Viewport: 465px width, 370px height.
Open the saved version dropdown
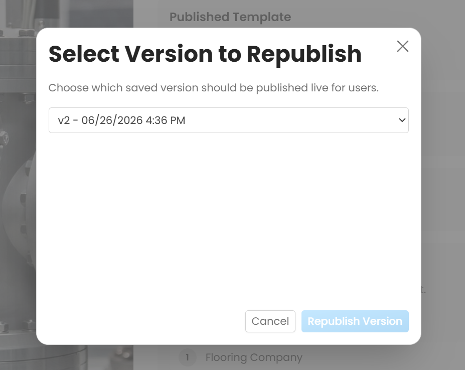(228, 120)
